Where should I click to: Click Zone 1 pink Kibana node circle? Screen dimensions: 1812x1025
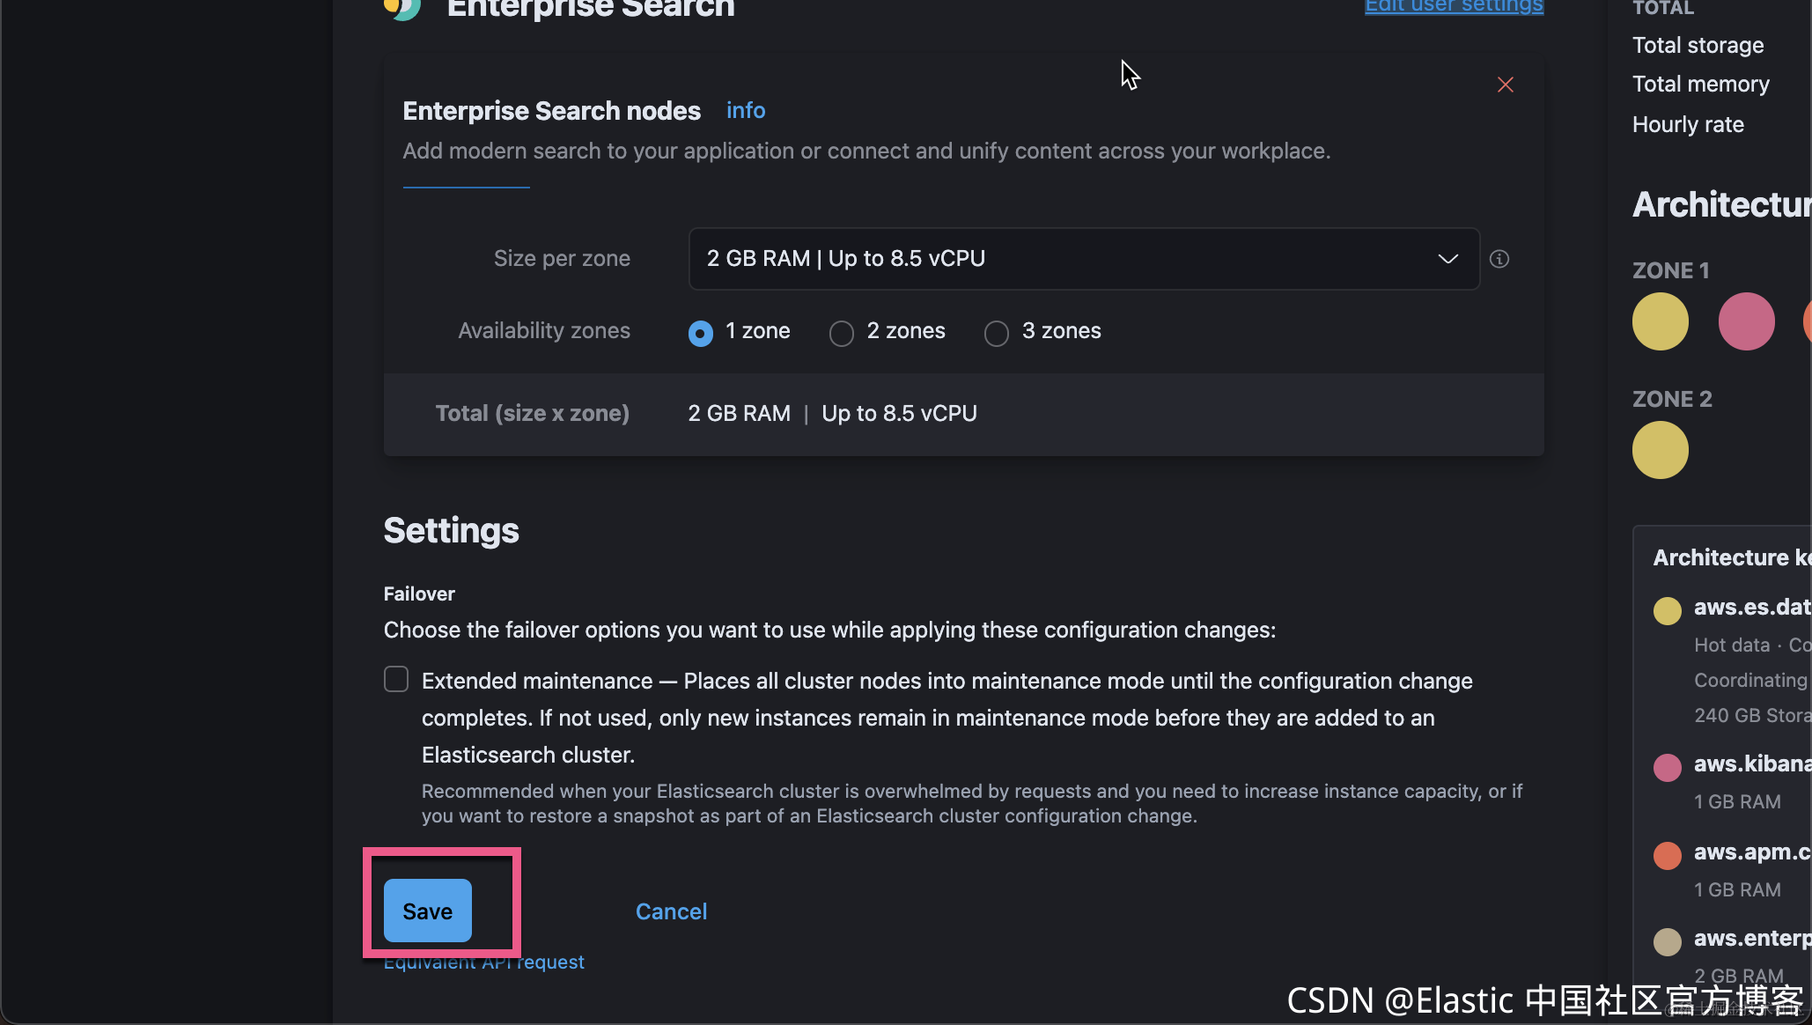point(1746,321)
